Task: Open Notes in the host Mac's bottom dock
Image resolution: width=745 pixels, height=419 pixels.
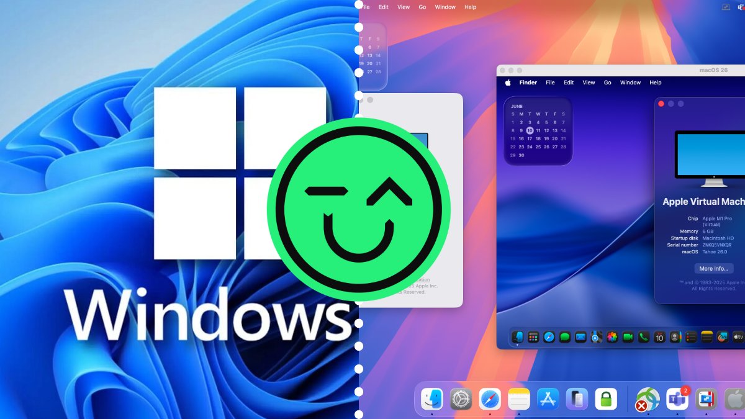Action: [x=519, y=399]
